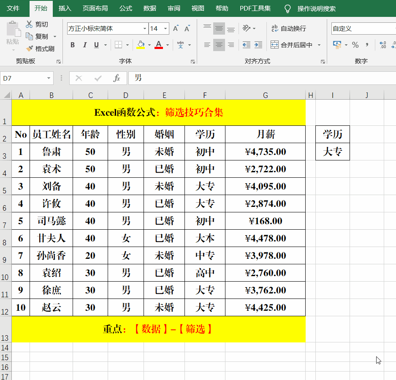Screen dimensions: 396x380
Task: Click the Borders icon
Action: click(x=118, y=45)
